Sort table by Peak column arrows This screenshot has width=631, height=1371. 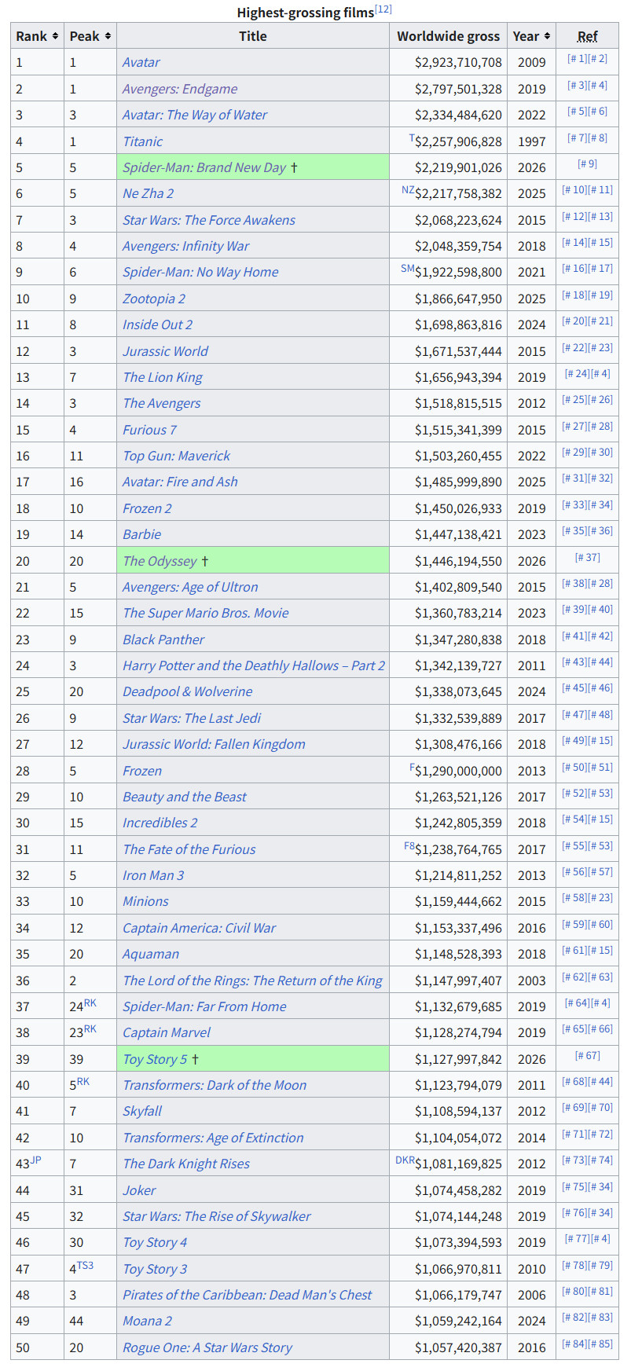(108, 36)
